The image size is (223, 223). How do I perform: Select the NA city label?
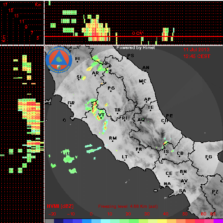pos(167,184)
